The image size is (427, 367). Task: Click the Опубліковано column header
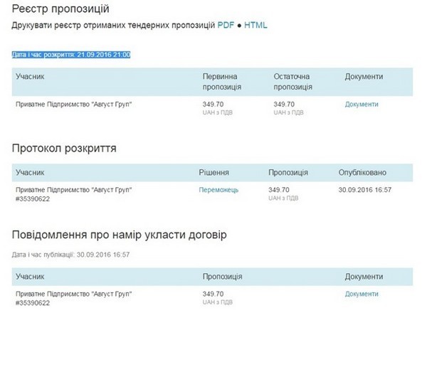point(362,173)
